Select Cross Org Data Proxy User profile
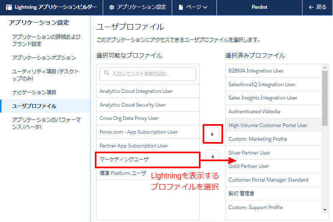 click(148, 118)
